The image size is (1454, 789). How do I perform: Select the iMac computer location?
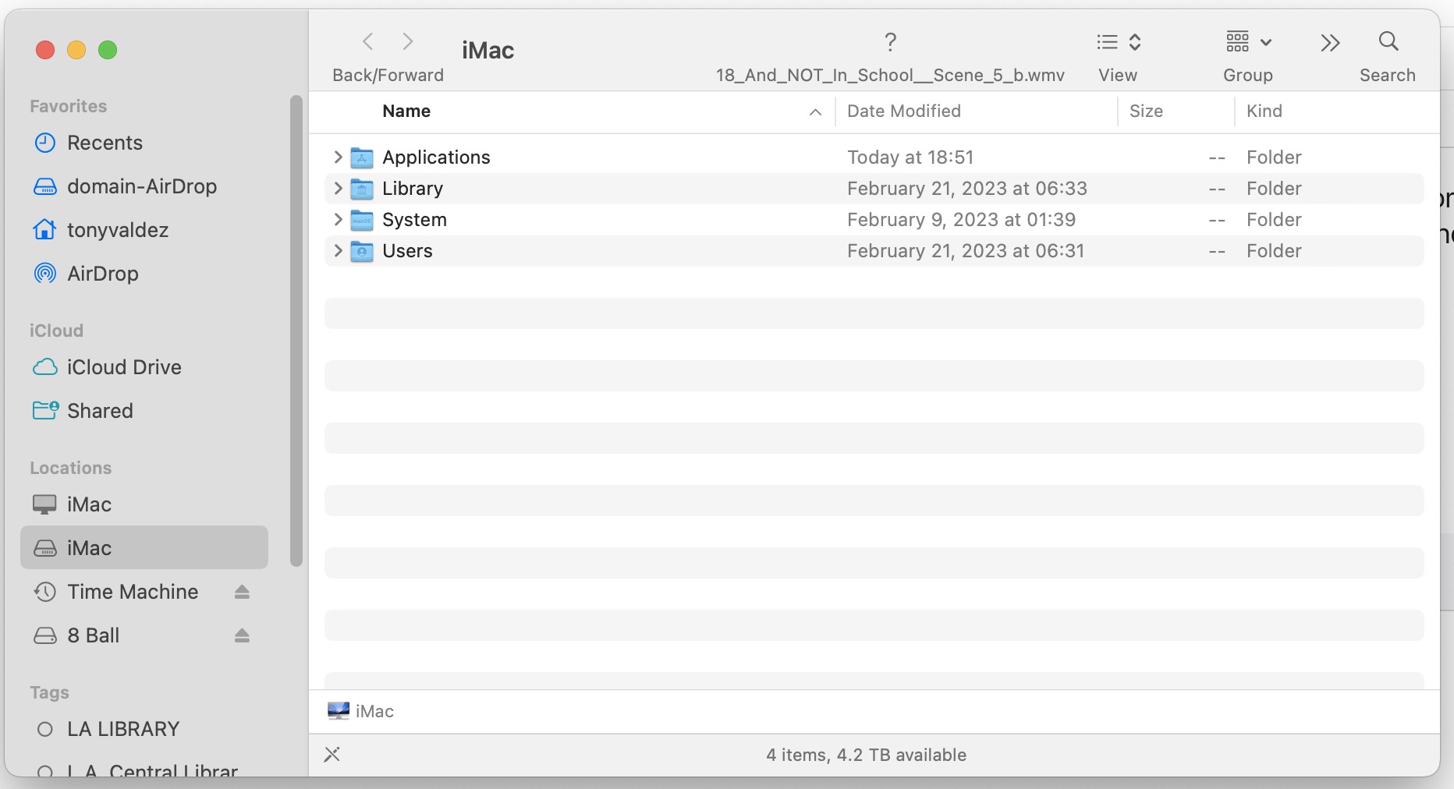(x=144, y=504)
